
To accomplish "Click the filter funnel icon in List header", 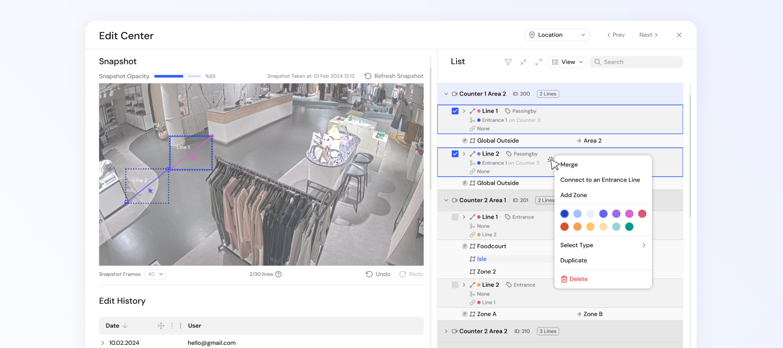I will (508, 62).
